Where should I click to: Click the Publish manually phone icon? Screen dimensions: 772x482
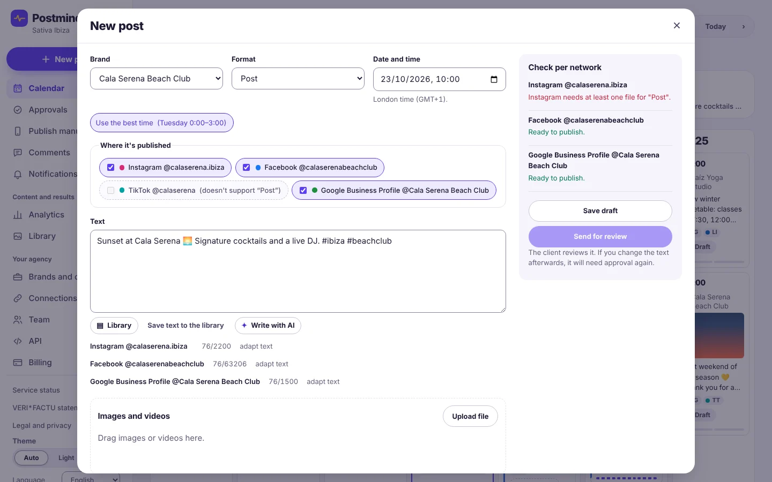(x=18, y=131)
